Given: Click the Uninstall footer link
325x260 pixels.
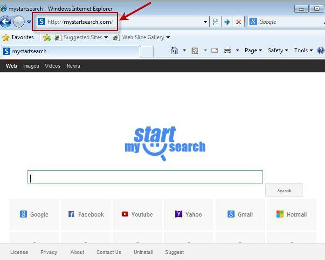Looking at the screenshot, I should pos(143,252).
